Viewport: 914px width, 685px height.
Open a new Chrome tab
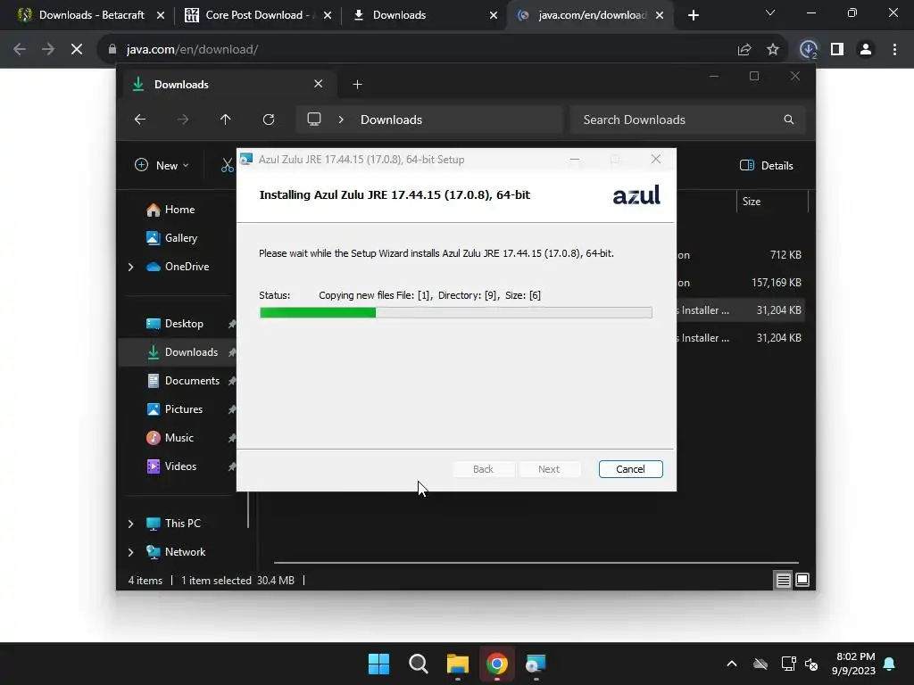click(x=693, y=15)
